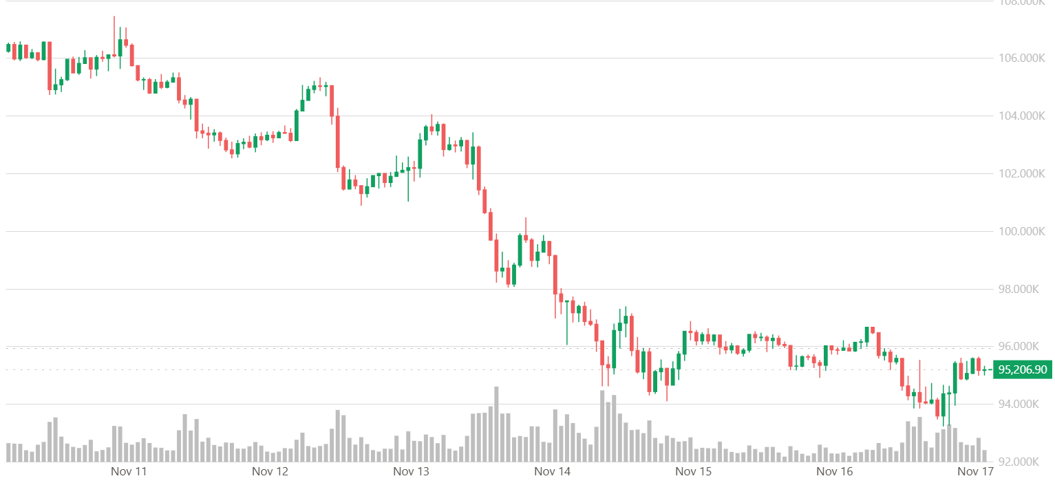Viewport: 1055px width, 485px height.
Task: Click the 96.000K price axis label
Action: pyautogui.click(x=1022, y=346)
